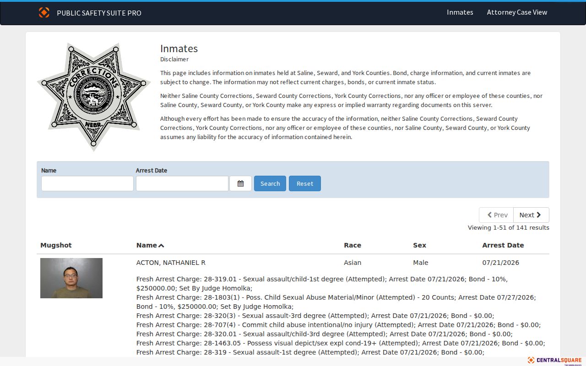Click the 28-319.01 sexual assault/child charge line
This screenshot has height=366, width=586.
[x=322, y=284]
